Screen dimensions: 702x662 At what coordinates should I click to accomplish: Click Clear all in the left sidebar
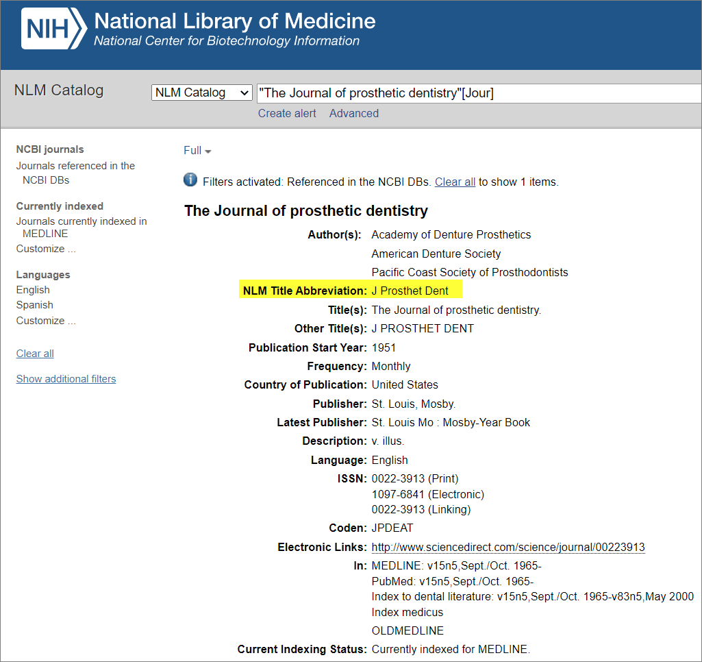coord(35,354)
